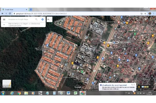This screenshot has height=103, width=156.
Task: Close the Java update notification balloon
Action: [x=134, y=85]
